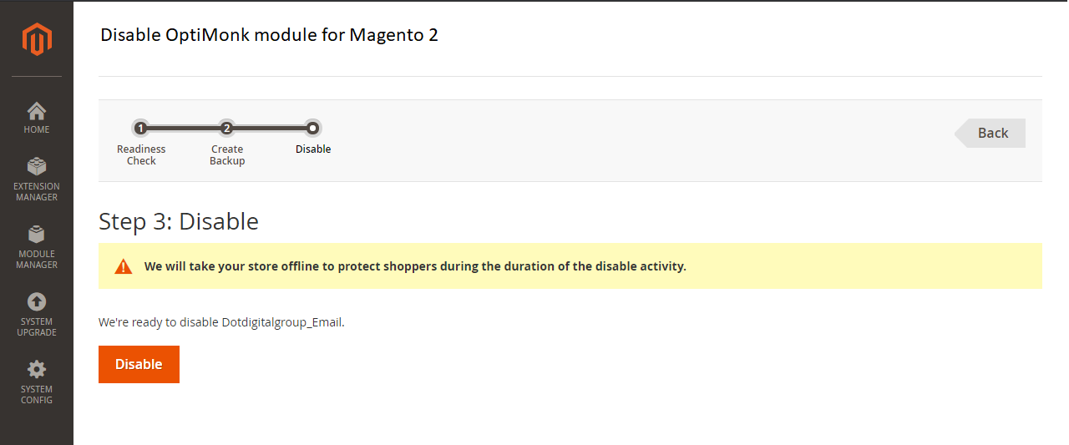Click the orange warning triangle icon
This screenshot has height=445, width=1069.
[124, 266]
